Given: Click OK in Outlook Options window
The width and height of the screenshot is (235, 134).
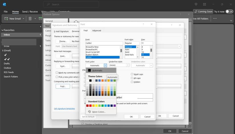Looking at the screenshot, I should [x=170, y=131].
